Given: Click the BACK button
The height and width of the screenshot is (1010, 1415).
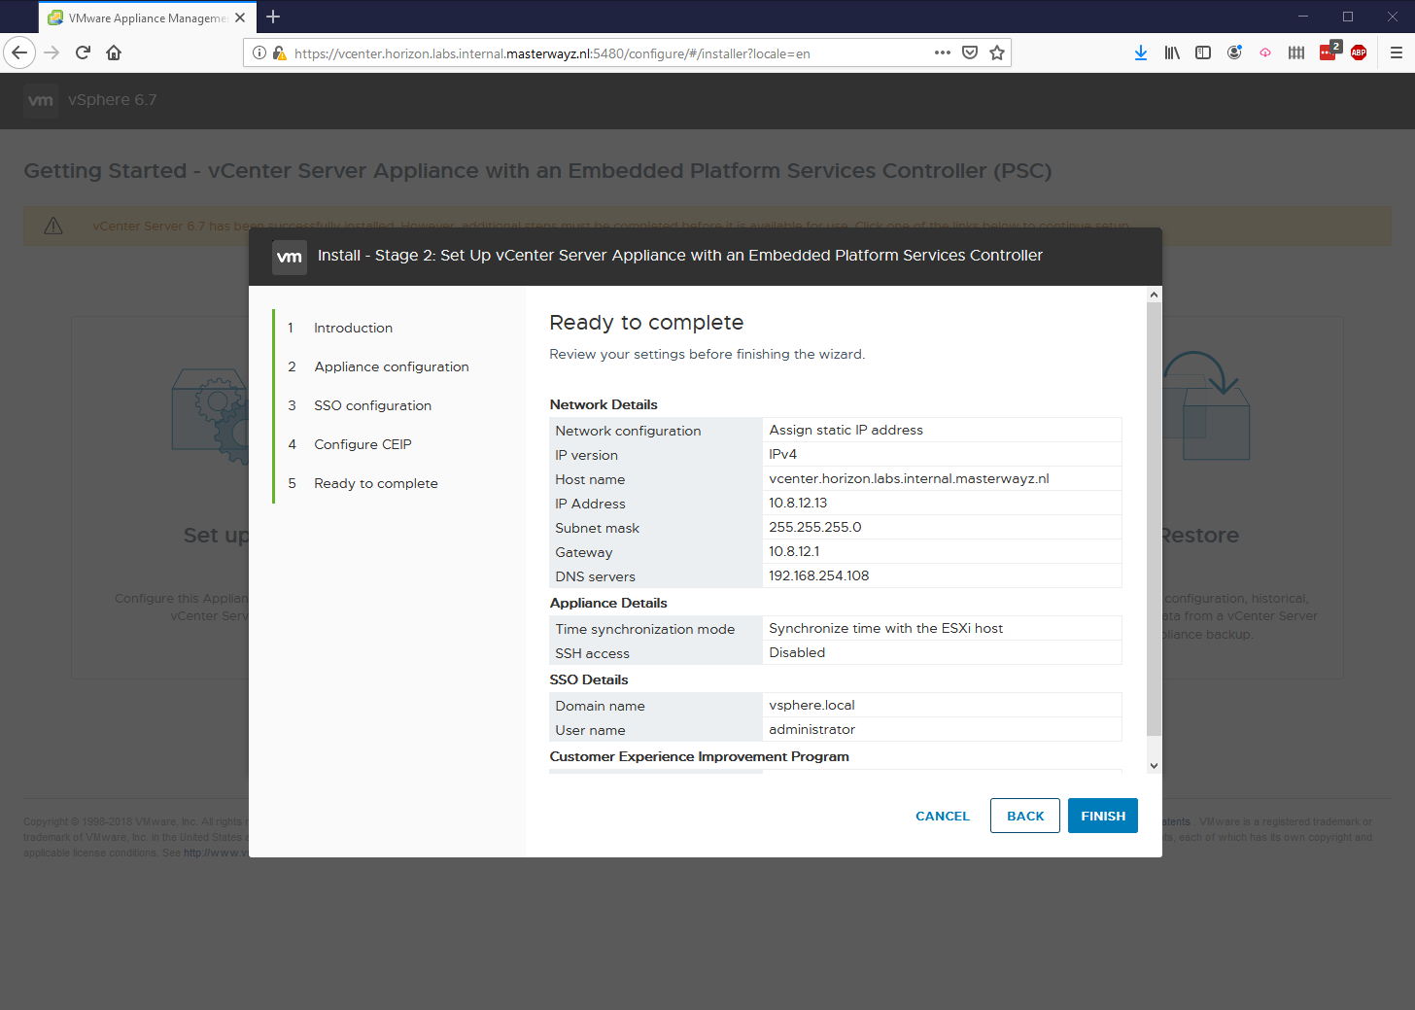Looking at the screenshot, I should coord(1025,816).
